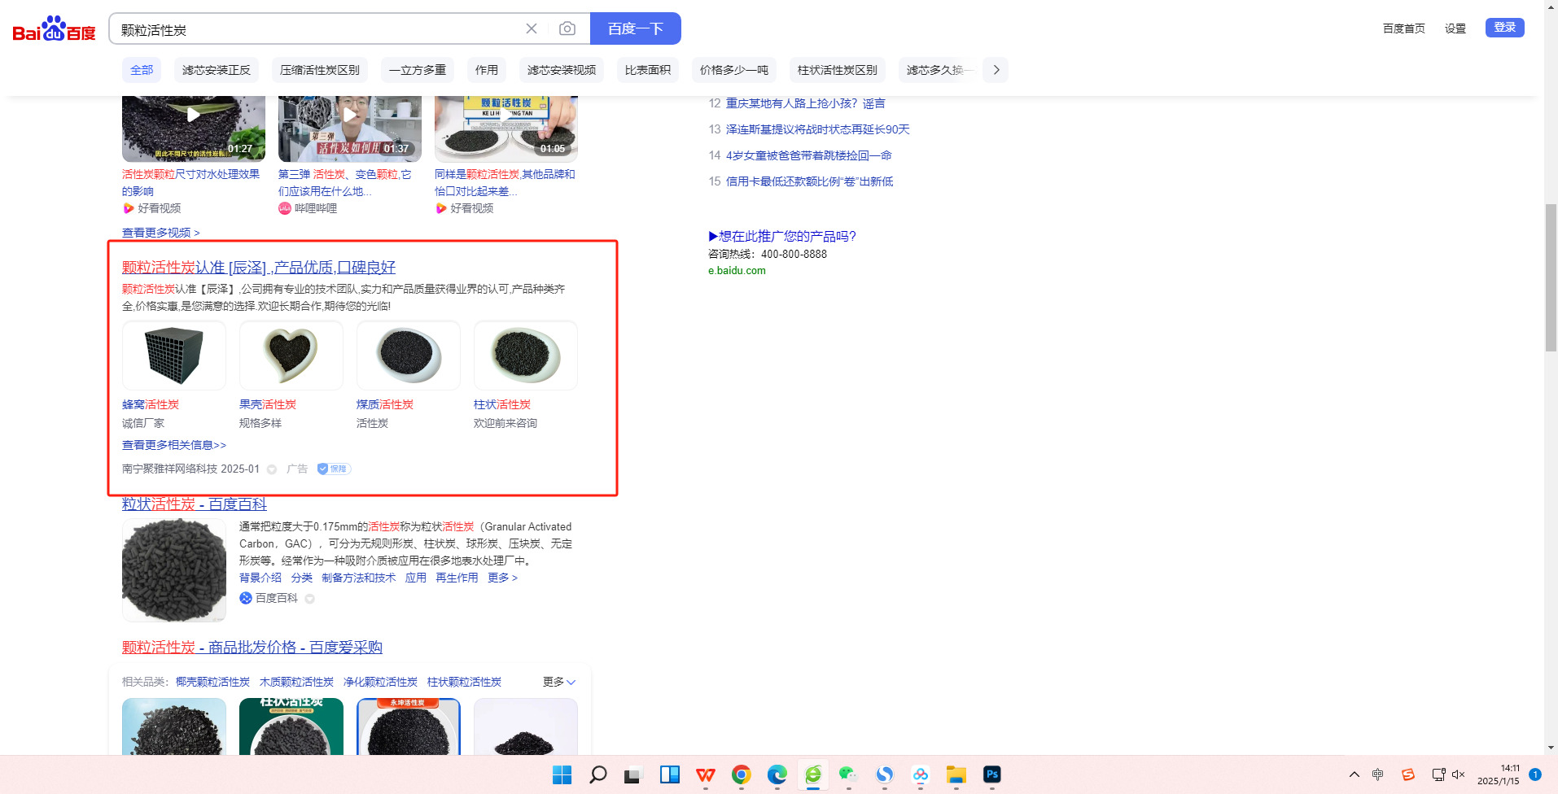
Task: Click the Windows Start button
Action: pyautogui.click(x=562, y=774)
